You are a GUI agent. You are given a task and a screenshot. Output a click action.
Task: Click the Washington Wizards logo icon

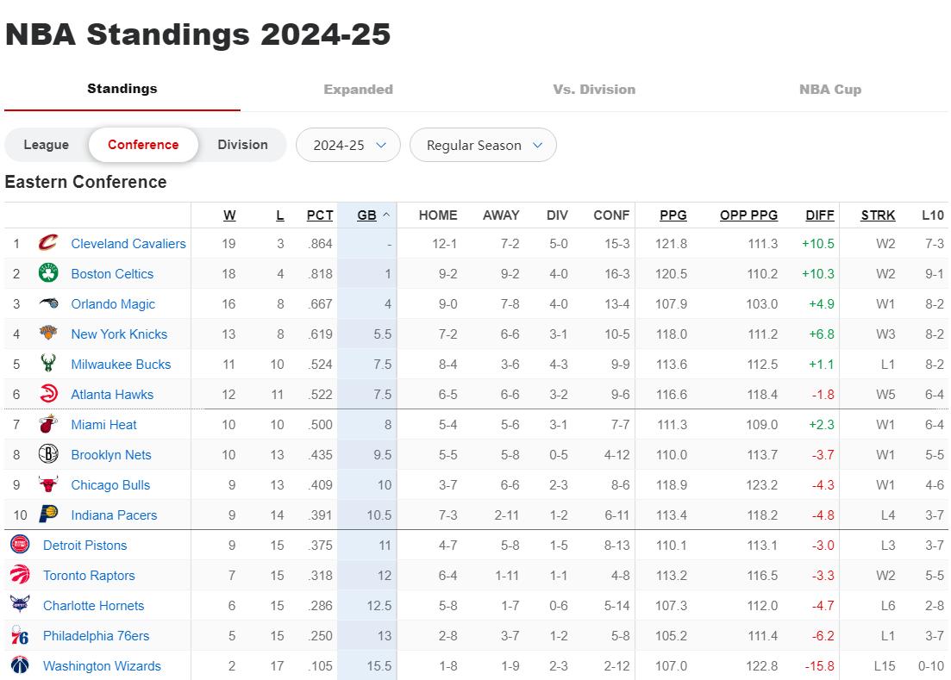click(20, 666)
